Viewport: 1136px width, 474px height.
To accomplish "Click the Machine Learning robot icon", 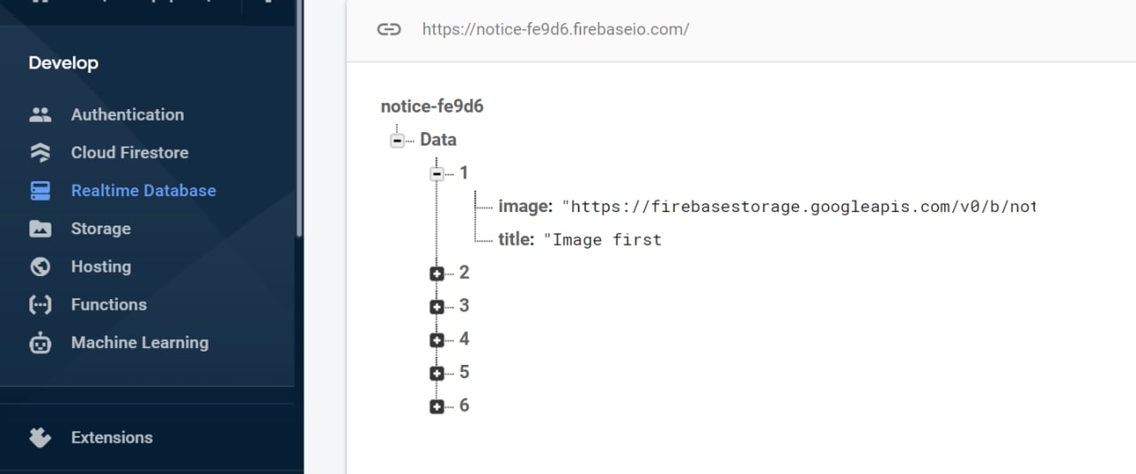I will coord(40,343).
